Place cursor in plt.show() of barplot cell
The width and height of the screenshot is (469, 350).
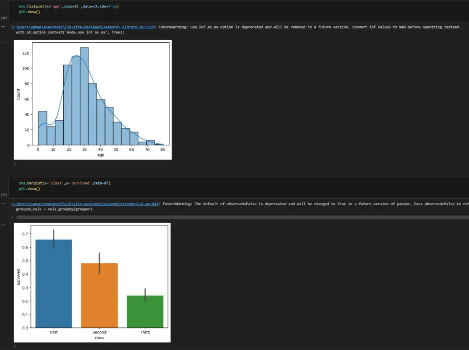pos(29,189)
